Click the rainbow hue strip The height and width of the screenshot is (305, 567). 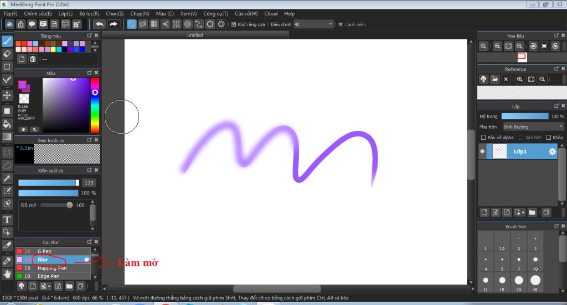95,105
